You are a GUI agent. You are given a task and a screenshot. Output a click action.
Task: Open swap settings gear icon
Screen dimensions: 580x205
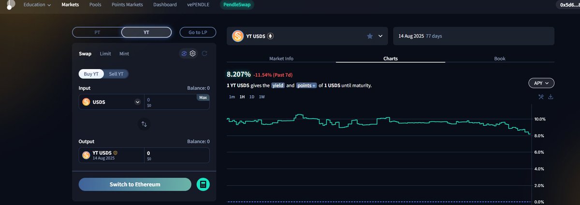click(192, 54)
